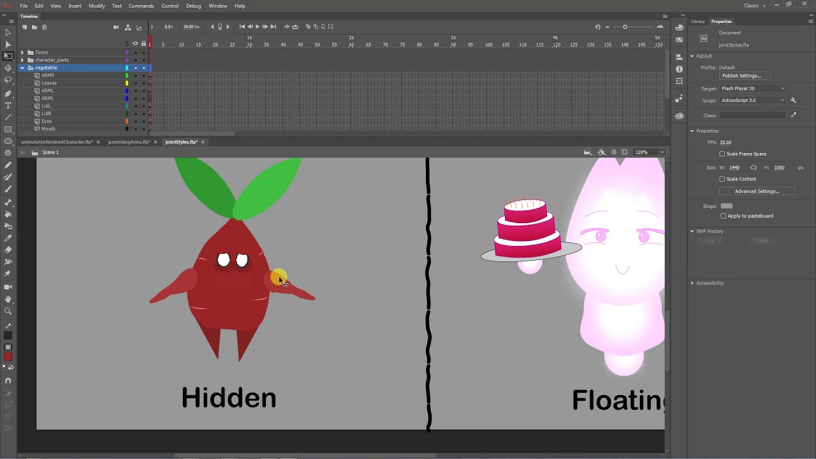Open the Commands menu

coord(141,6)
